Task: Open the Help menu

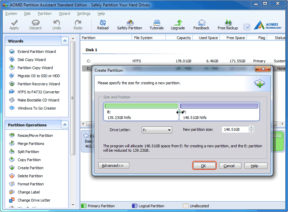Action: point(101,13)
